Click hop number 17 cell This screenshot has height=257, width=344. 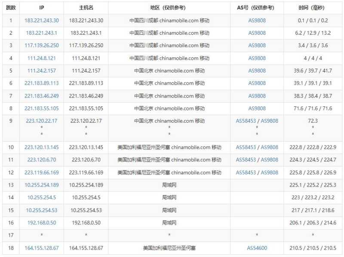11,235
